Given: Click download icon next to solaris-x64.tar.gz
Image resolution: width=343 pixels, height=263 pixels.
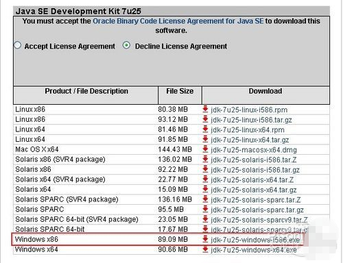Looking at the screenshot, I should [205, 189].
